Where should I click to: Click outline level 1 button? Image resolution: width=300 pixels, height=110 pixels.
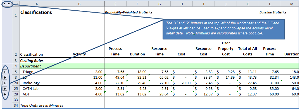pos(4,4)
